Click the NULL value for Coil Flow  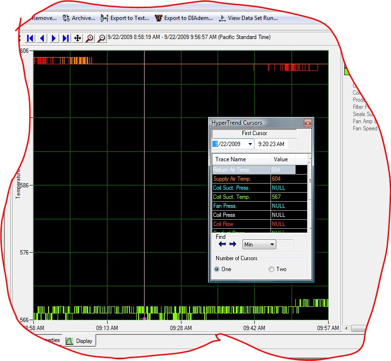(x=278, y=224)
